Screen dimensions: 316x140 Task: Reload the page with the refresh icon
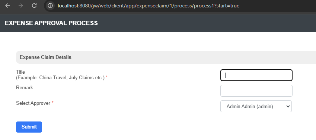[x=34, y=6]
